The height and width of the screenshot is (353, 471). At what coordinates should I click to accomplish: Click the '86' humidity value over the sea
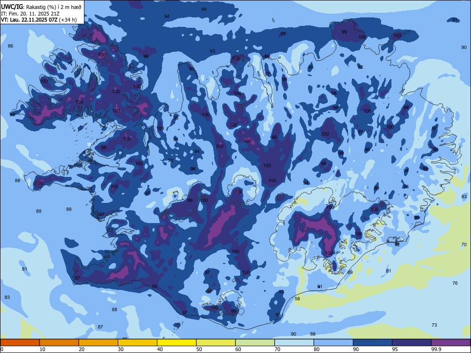point(10,46)
